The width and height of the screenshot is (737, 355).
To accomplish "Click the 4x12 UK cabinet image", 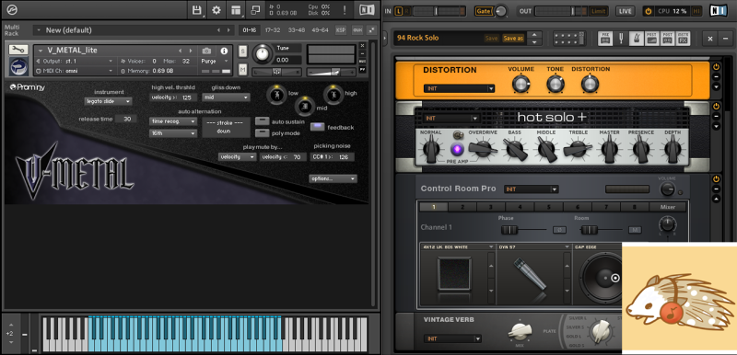I will click(453, 273).
